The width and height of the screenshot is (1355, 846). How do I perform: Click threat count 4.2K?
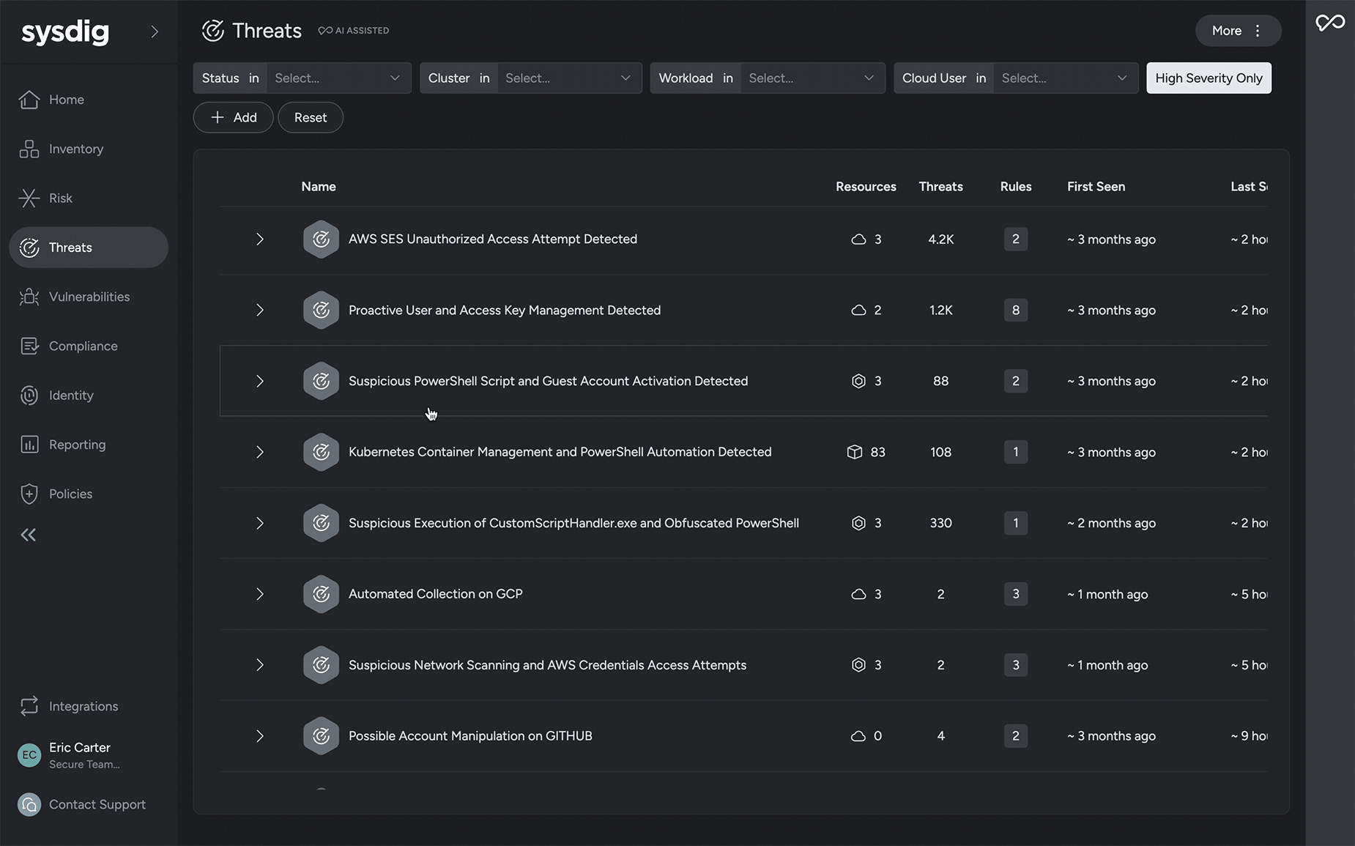[940, 240]
